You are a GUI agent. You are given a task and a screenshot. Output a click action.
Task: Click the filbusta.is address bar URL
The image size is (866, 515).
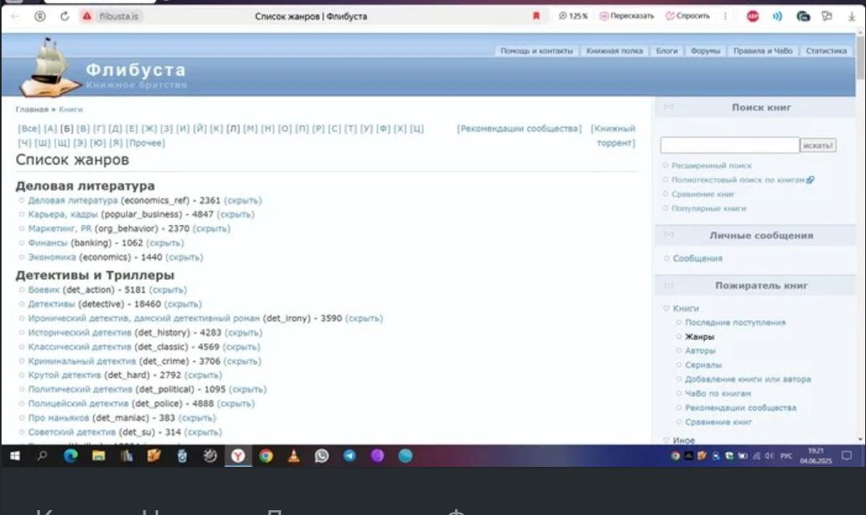point(119,16)
